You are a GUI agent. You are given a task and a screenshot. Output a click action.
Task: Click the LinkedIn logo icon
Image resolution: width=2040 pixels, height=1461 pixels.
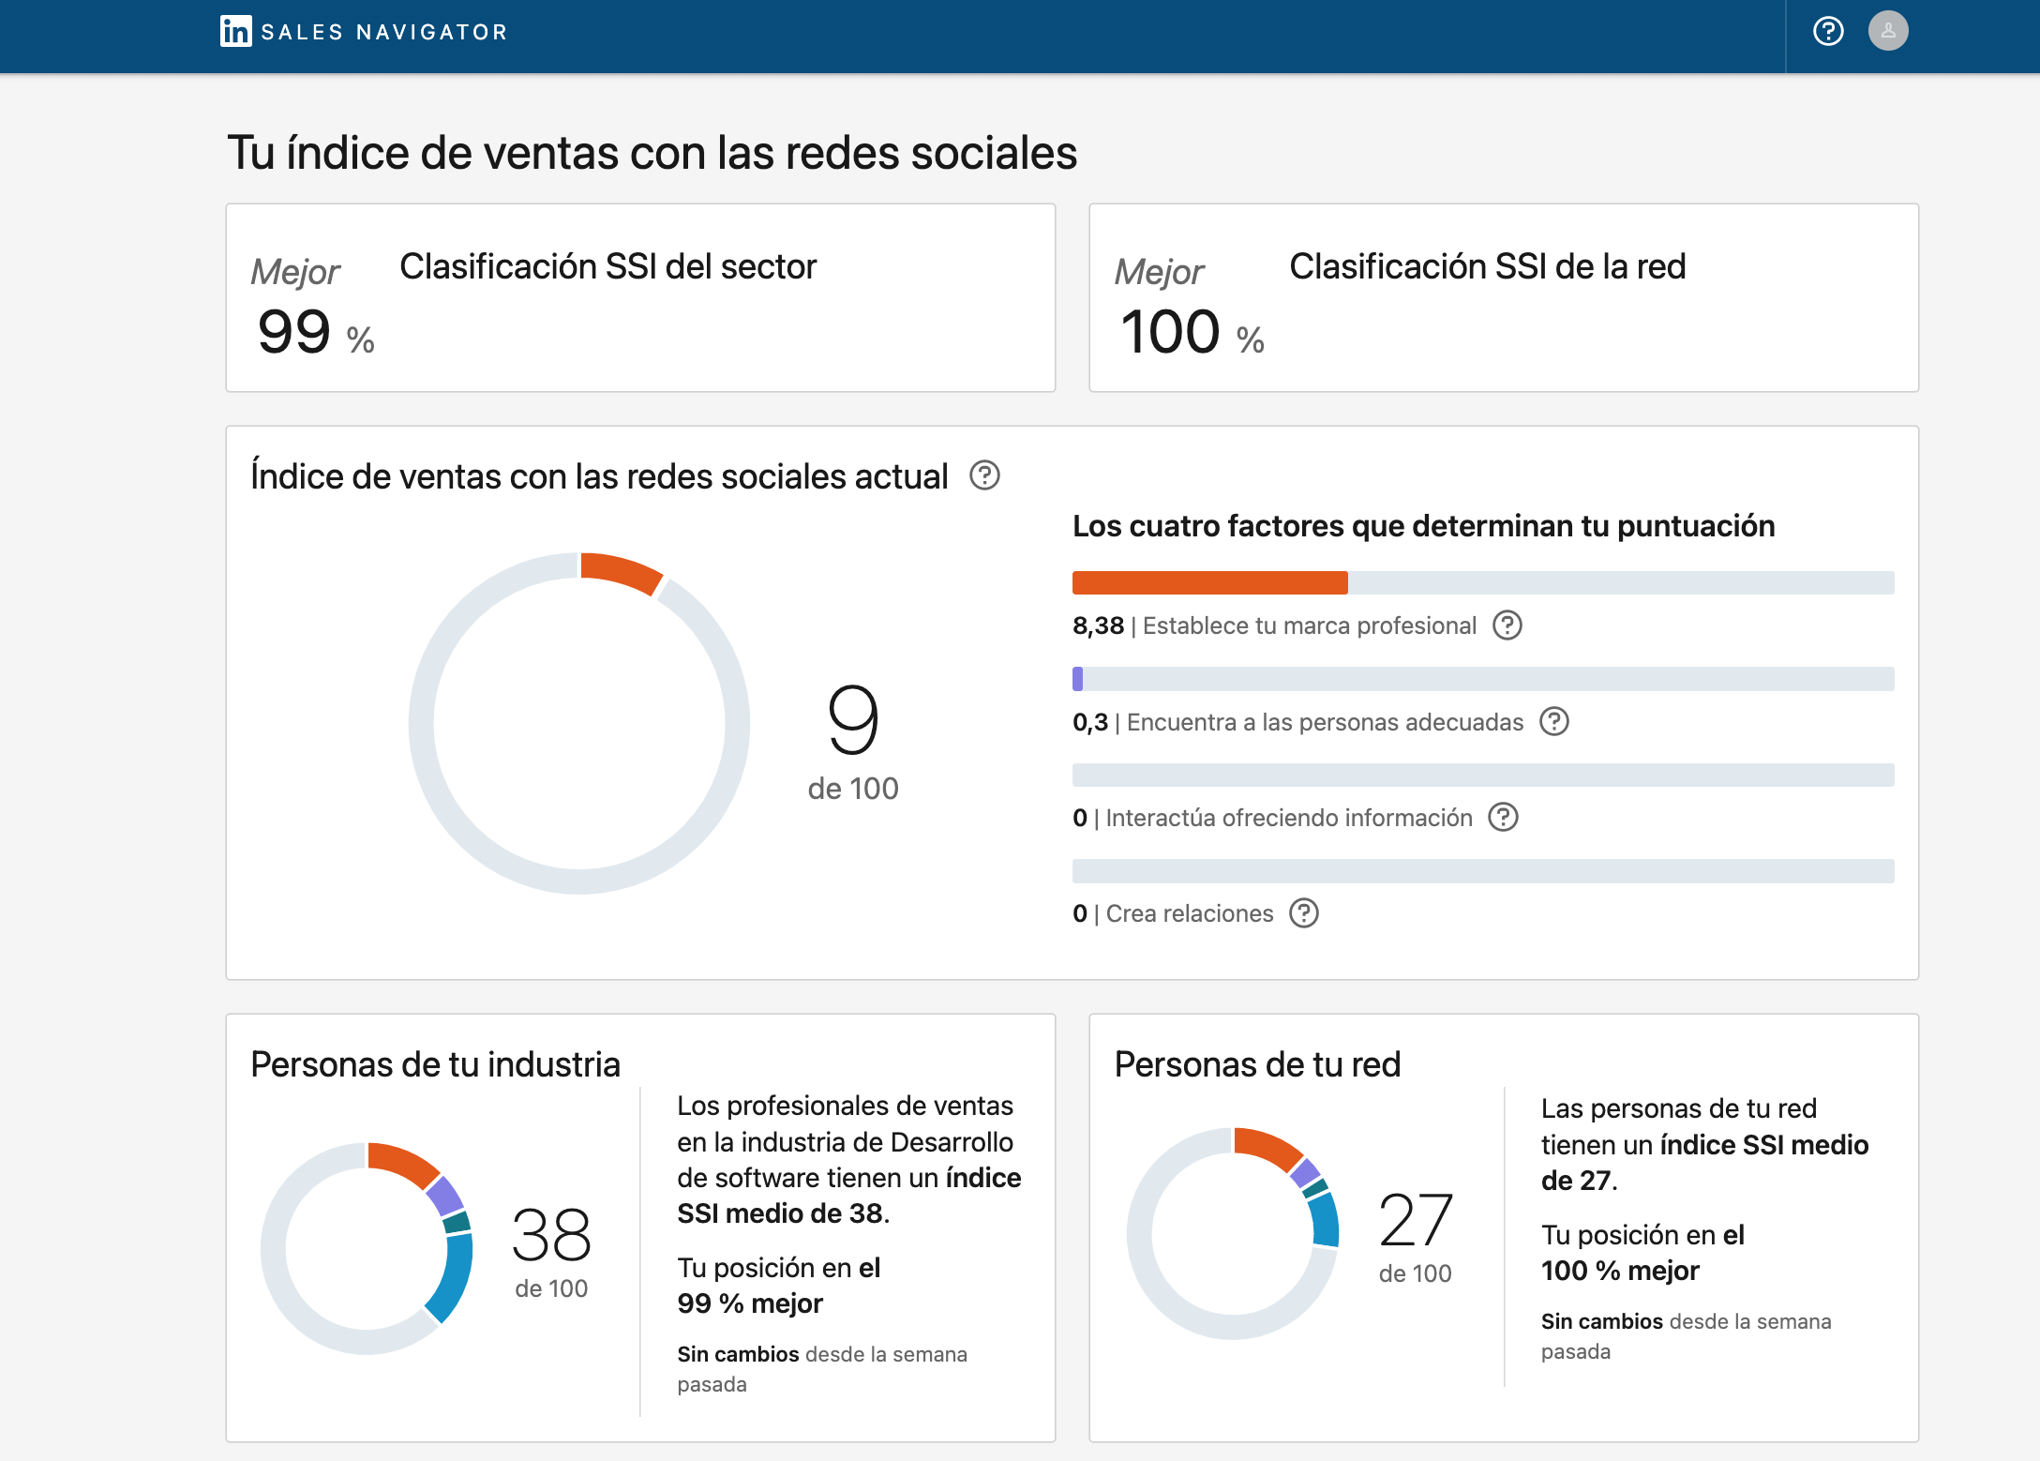pos(235,31)
